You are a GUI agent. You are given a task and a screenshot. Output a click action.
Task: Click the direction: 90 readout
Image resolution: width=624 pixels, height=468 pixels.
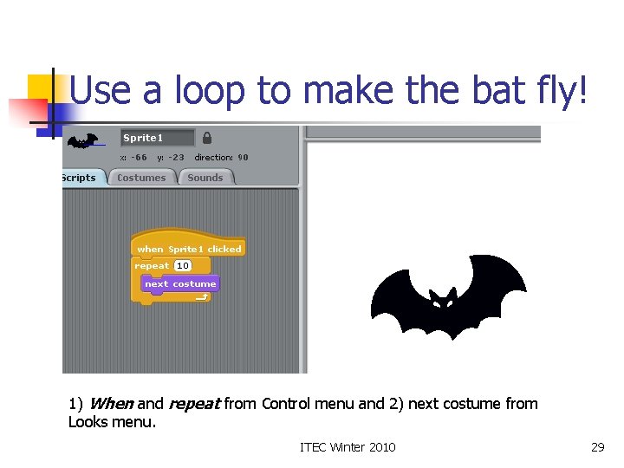[x=221, y=158]
